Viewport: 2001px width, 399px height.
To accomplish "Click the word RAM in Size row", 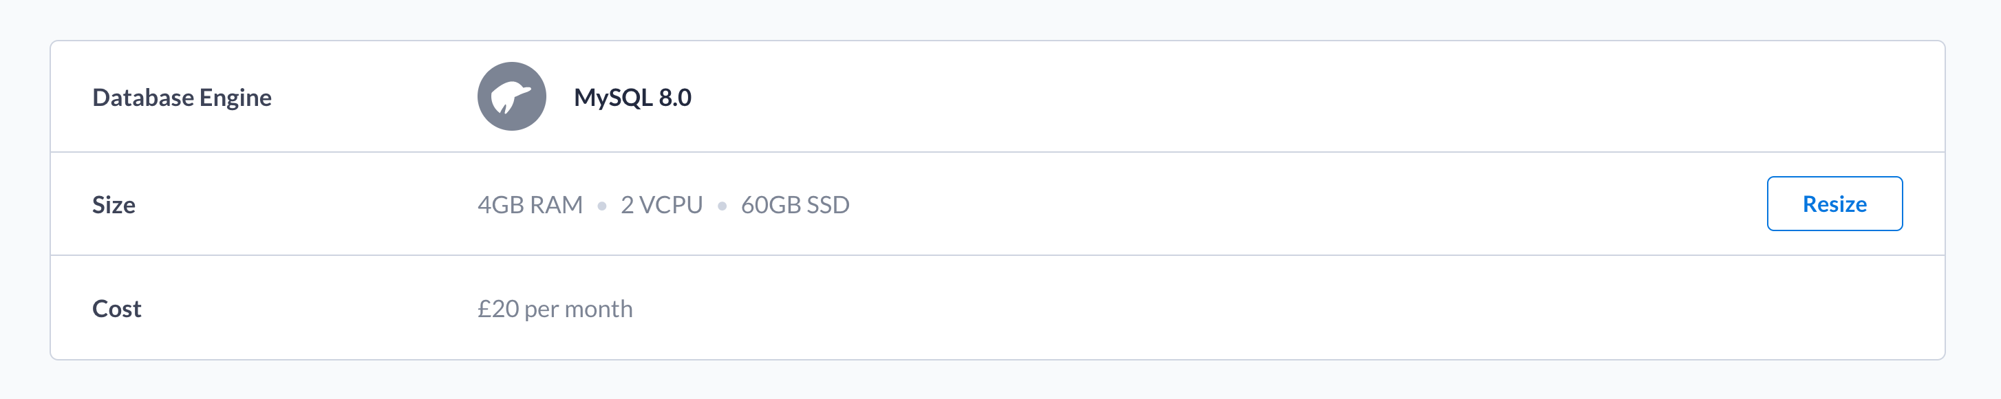I will [x=555, y=204].
